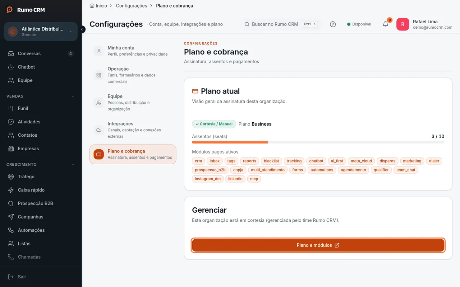The image size is (460, 287).
Task: Open the Operação settings tab
Action: 133,75
